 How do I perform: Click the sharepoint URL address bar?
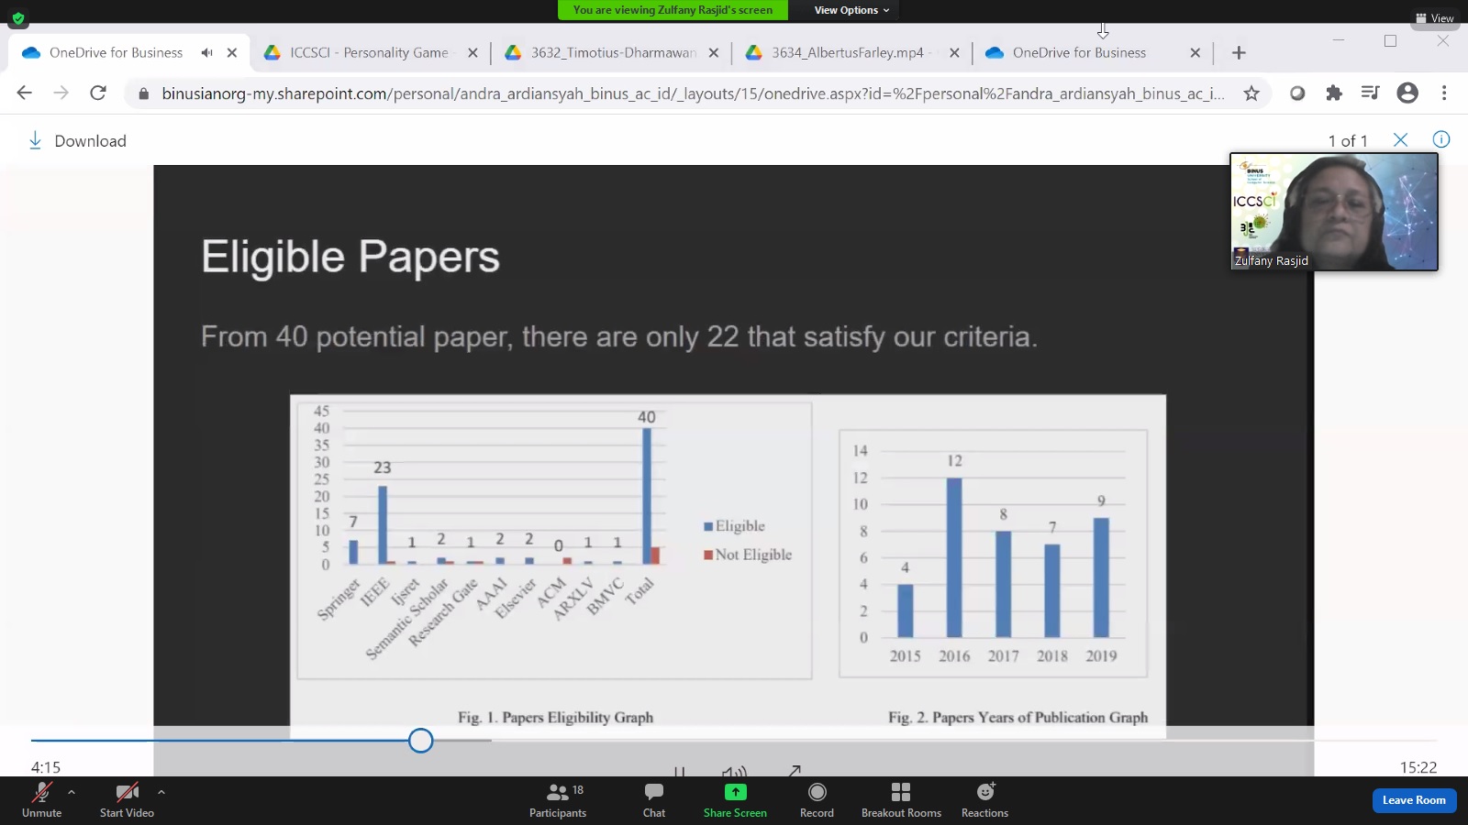(693, 93)
